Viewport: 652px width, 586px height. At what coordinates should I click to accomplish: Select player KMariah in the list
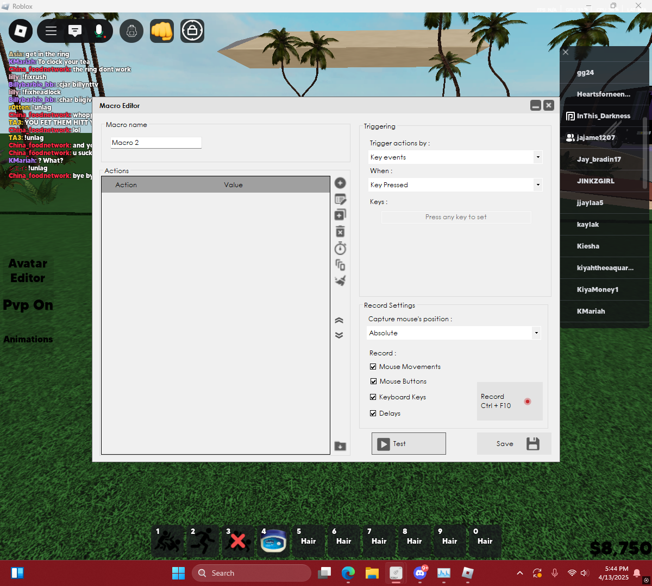[605, 311]
